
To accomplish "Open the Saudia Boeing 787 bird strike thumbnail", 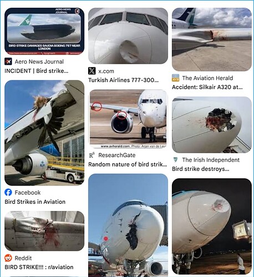I will tap(44, 31).
